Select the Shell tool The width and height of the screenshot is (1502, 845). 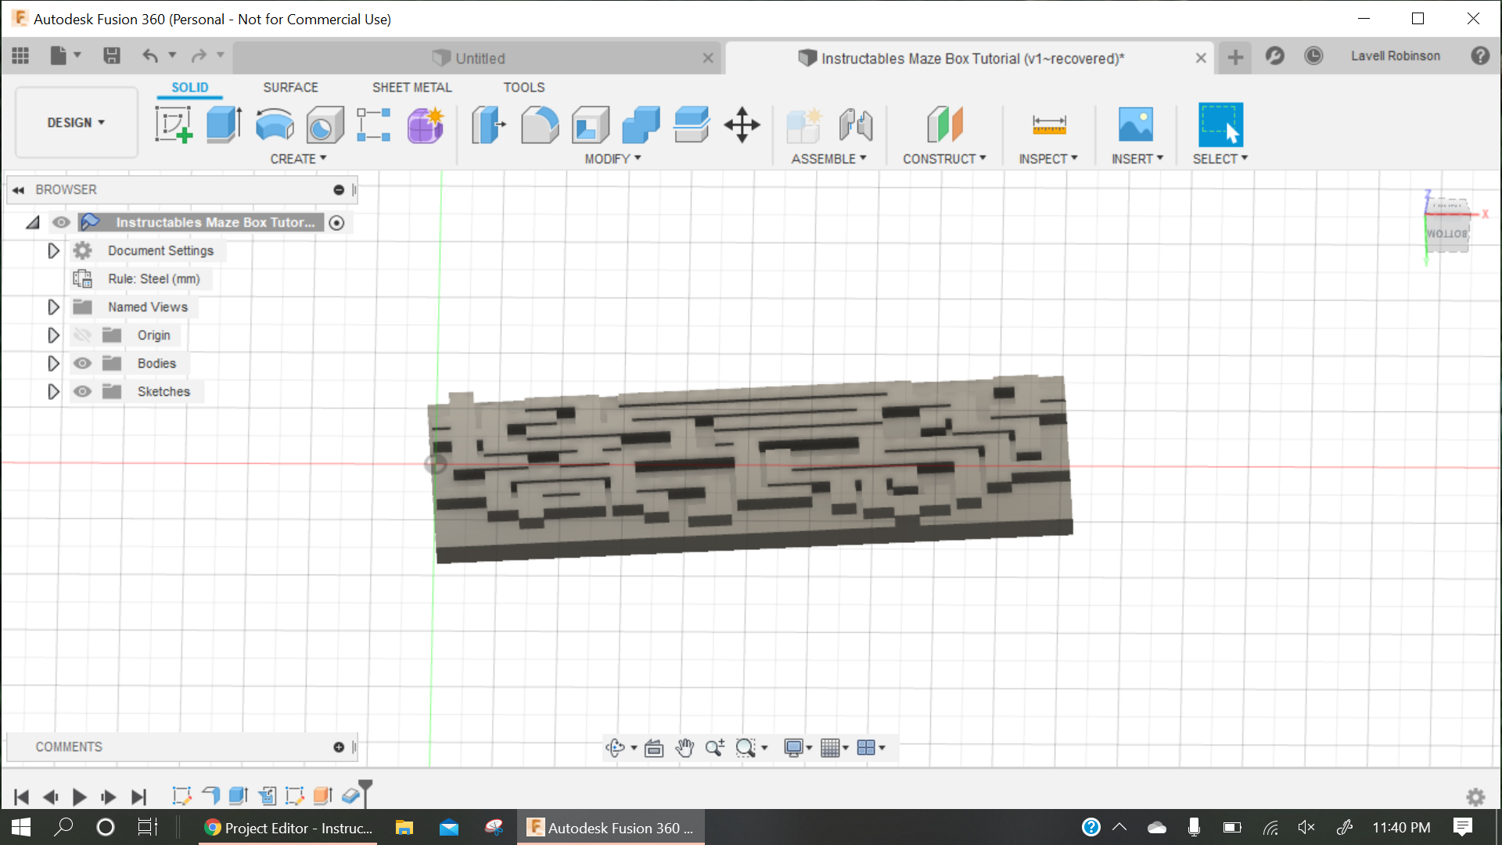(x=591, y=124)
